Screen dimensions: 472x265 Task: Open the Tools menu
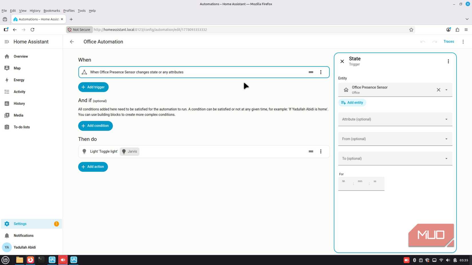(82, 11)
